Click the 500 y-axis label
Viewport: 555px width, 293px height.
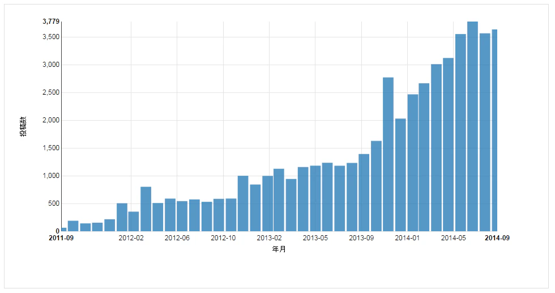[54, 203]
